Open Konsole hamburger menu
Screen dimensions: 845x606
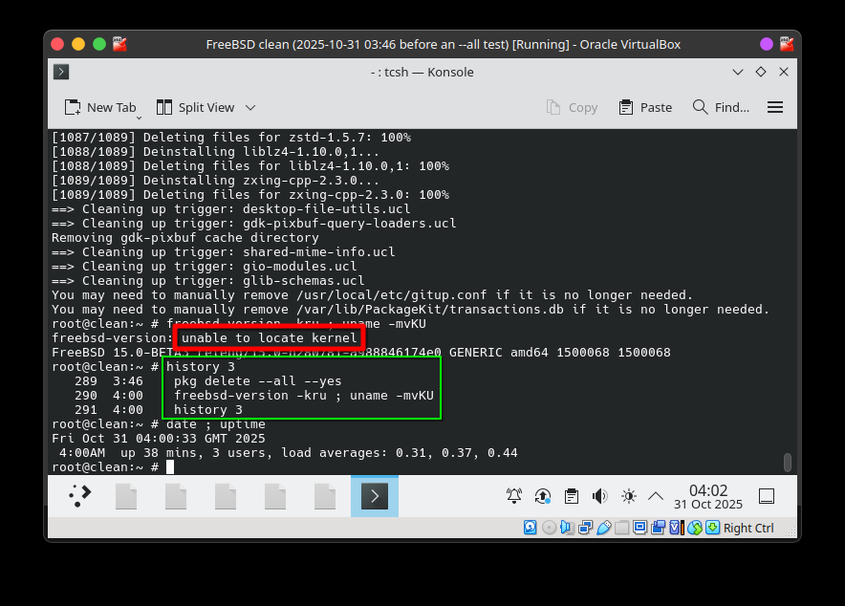point(775,107)
